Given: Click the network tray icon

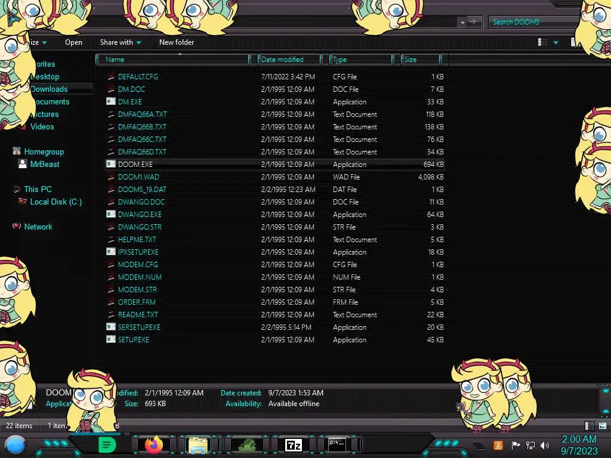Looking at the screenshot, I should (530, 445).
